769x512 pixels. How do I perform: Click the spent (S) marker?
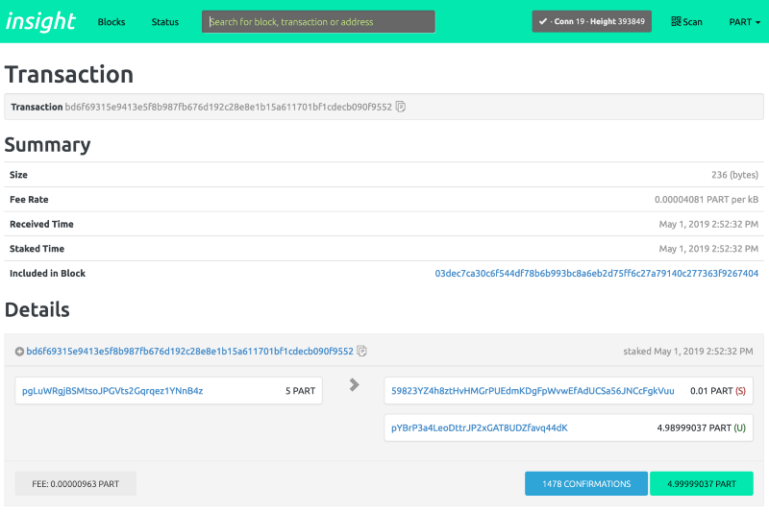(x=740, y=391)
